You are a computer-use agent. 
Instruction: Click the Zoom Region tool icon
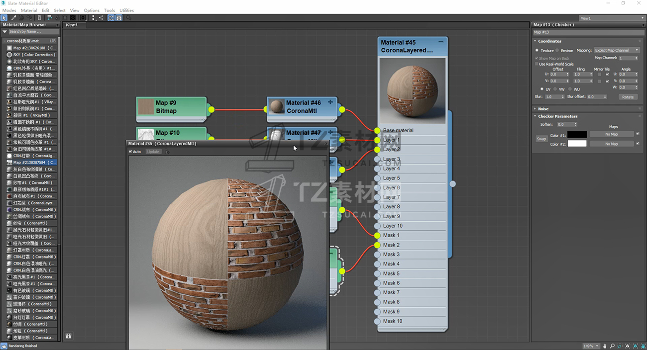point(620,346)
